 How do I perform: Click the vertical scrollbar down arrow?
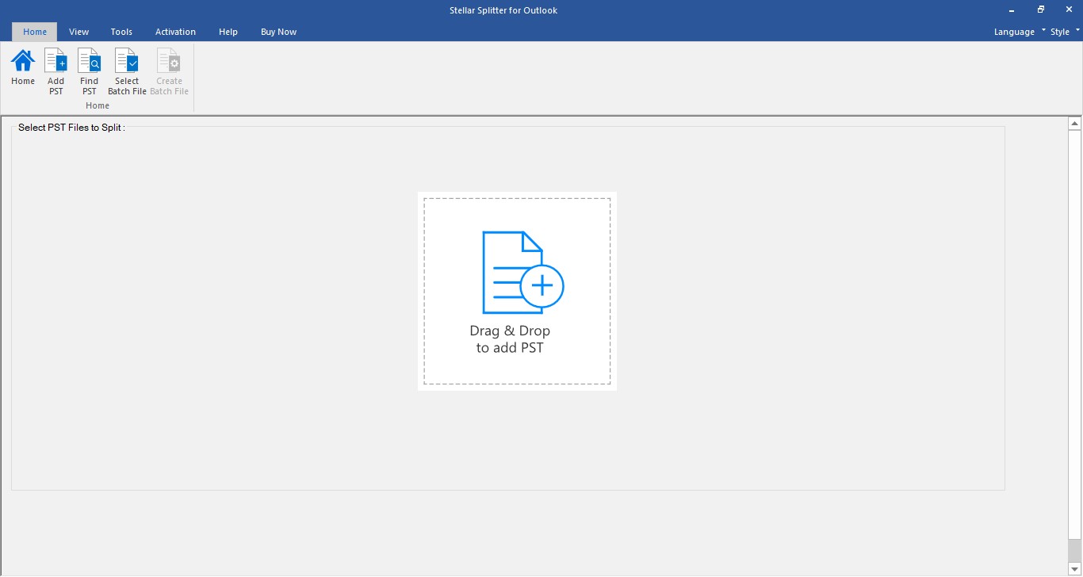[1075, 568]
